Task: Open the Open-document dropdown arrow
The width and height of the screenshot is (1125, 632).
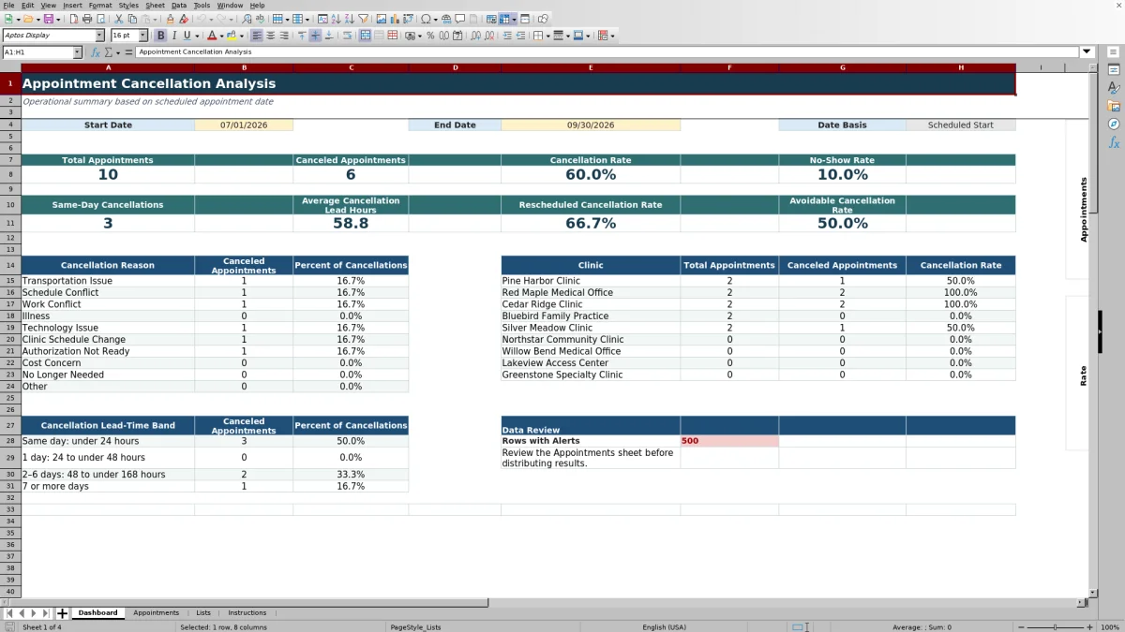Action: click(37, 19)
